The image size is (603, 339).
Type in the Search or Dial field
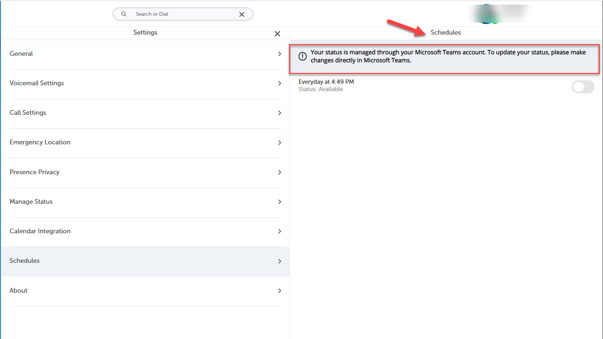click(x=183, y=14)
